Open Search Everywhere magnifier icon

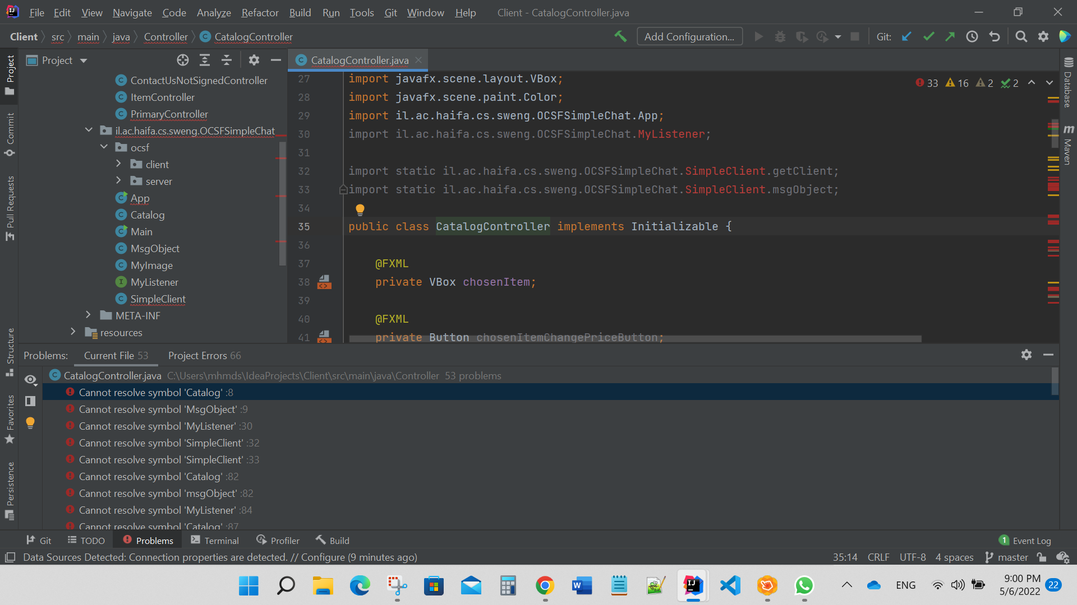tap(1021, 36)
